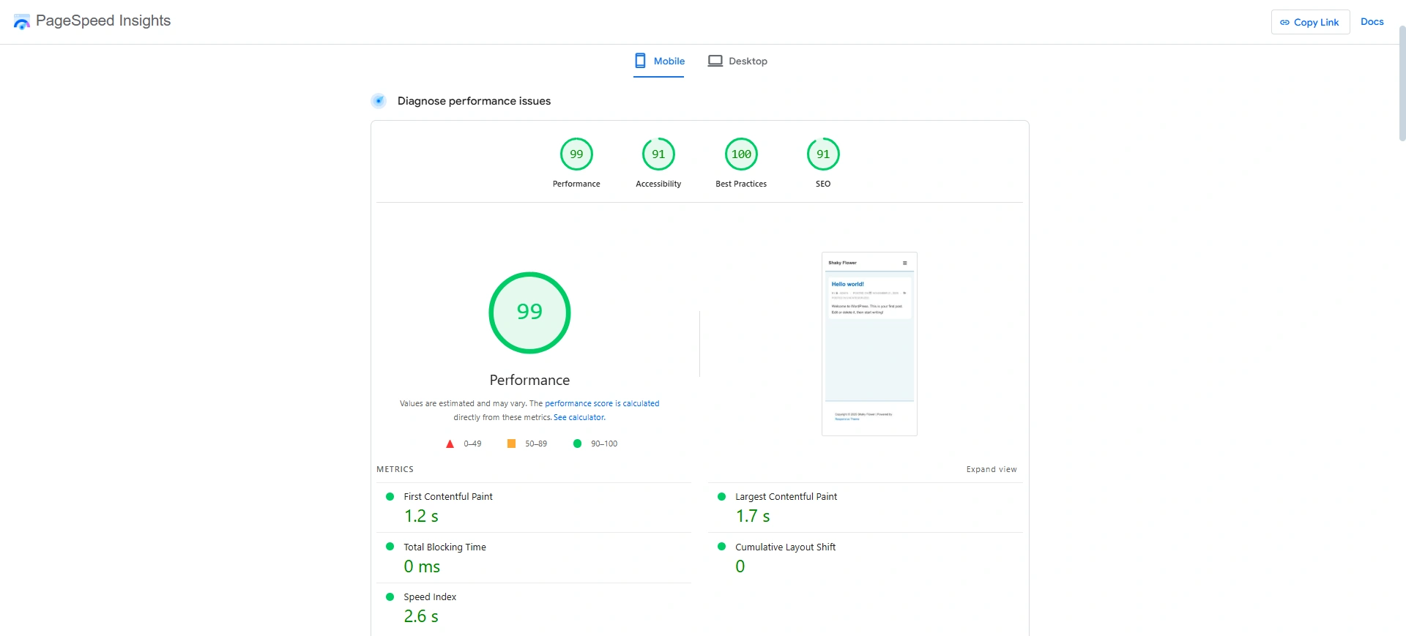1406x636 pixels.
Task: Open the PageSpeed Insights home title
Action: point(103,20)
